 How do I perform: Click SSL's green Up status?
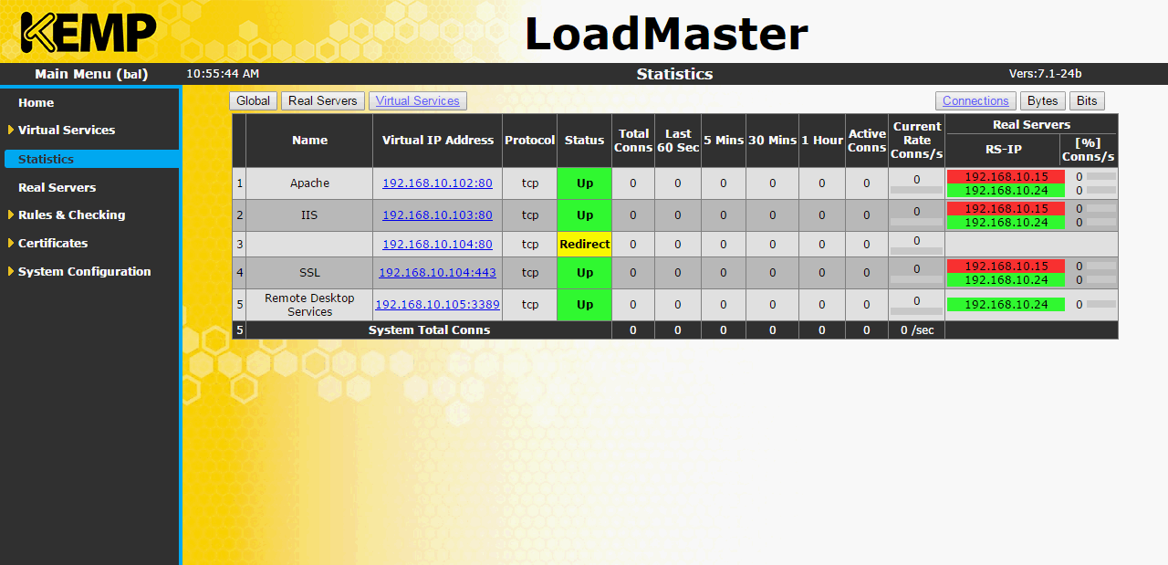coord(584,273)
